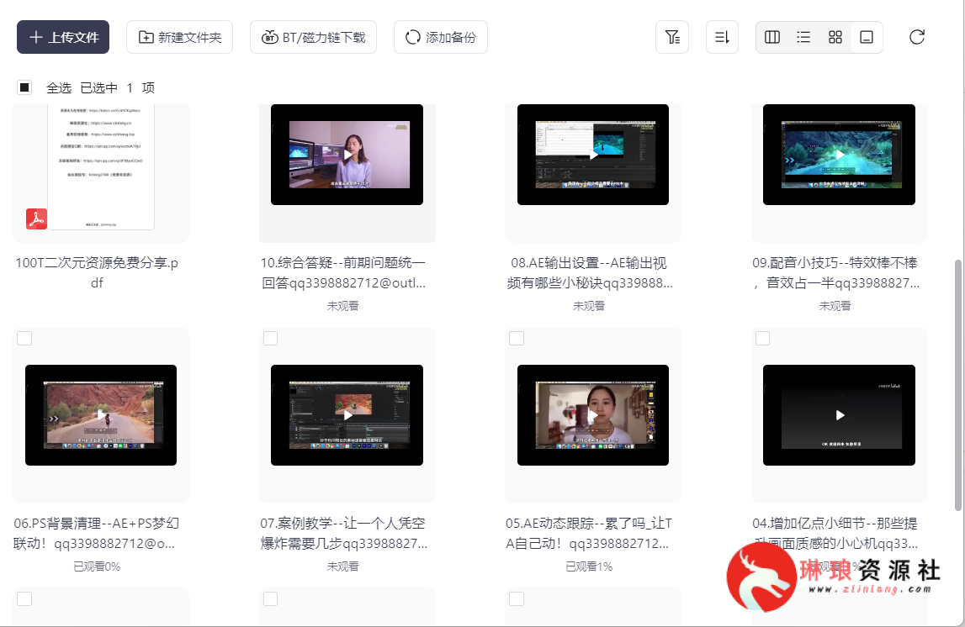Click title 08.AE输出设置--AE输出视频
The image size is (965, 627).
[589, 273]
